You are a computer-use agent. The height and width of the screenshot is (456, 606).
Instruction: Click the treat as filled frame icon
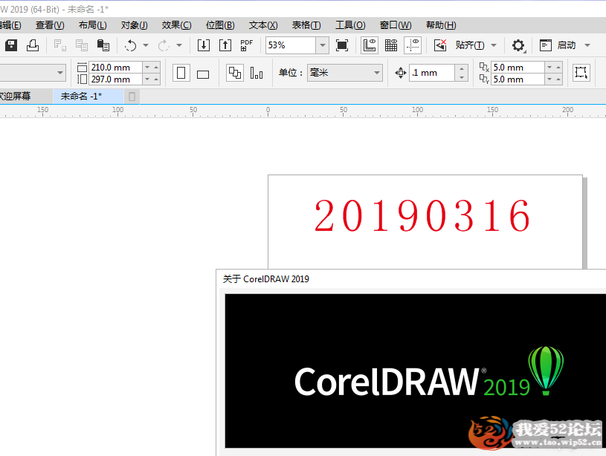point(581,73)
